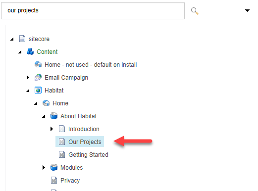
Task: Click into the 'our projects' search field
Action: tap(93, 11)
